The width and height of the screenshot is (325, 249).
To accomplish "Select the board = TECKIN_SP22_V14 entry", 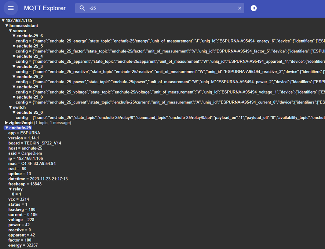I will (x=34, y=143).
